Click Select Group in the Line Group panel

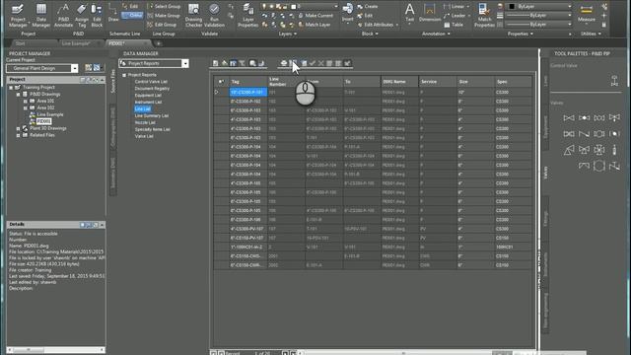164,6
